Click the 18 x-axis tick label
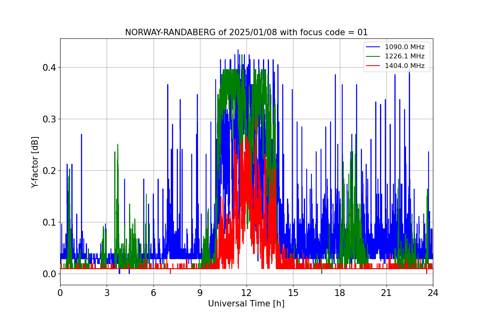Image resolution: width=481 pixels, height=320 pixels. click(340, 293)
